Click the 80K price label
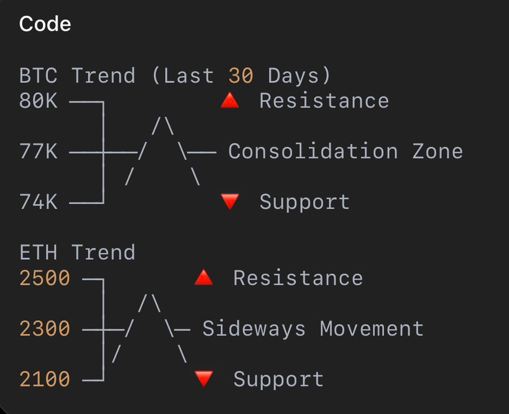Viewport: 509px width, 414px height. click(x=38, y=101)
